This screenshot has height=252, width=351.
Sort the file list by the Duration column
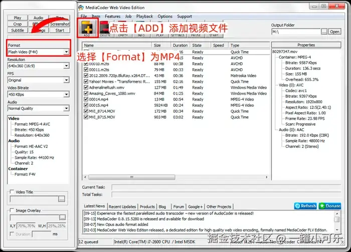(181, 45)
